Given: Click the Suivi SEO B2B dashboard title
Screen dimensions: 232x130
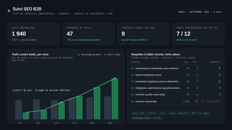Looking at the screenshot, I should [x=27, y=9].
